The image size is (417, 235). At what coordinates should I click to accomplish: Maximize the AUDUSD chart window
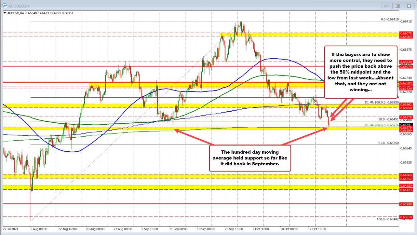pyautogui.click(x=397, y=6)
